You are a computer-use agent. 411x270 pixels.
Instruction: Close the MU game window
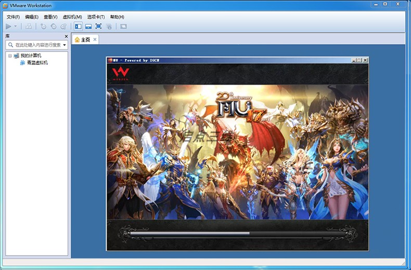(365, 60)
